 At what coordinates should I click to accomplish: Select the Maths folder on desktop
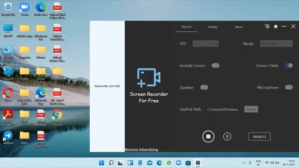tap(24, 138)
